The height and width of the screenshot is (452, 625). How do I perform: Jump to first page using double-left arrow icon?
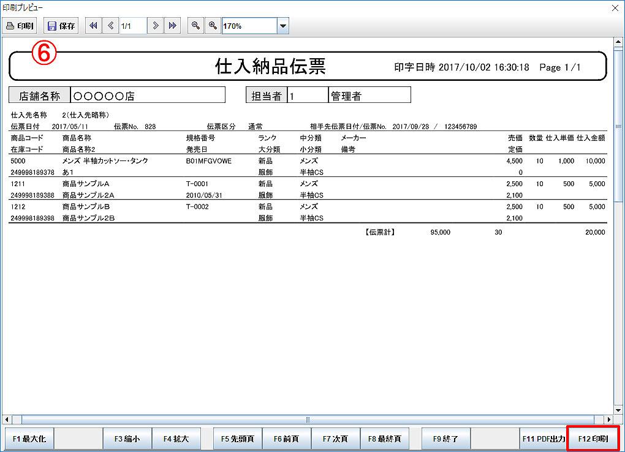tap(93, 26)
